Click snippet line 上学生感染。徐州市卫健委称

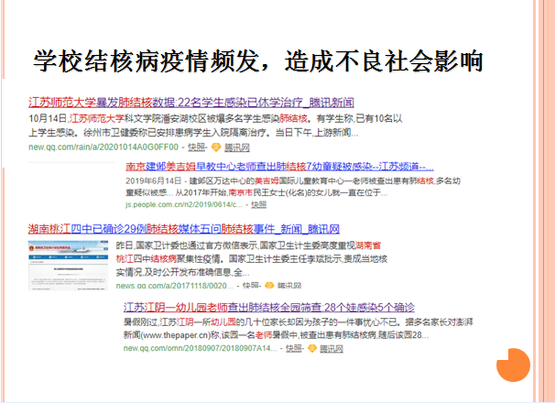pyautogui.click(x=193, y=133)
